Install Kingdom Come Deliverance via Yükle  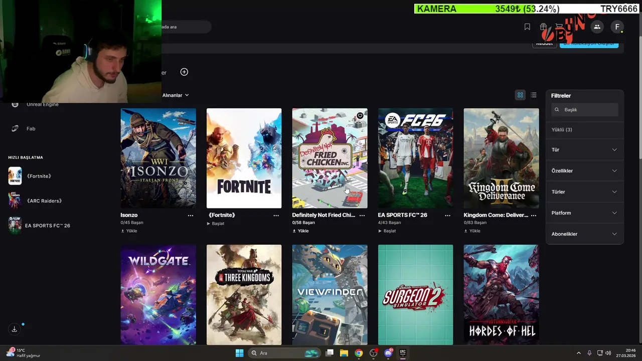472,231
